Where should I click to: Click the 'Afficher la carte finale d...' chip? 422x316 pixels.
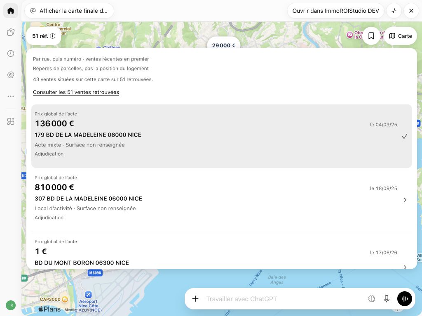(69, 11)
